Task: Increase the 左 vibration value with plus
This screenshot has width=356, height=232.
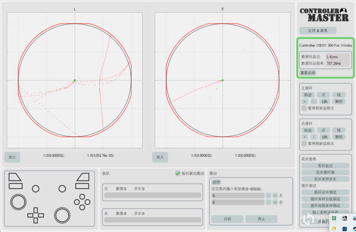Action: tap(275, 196)
